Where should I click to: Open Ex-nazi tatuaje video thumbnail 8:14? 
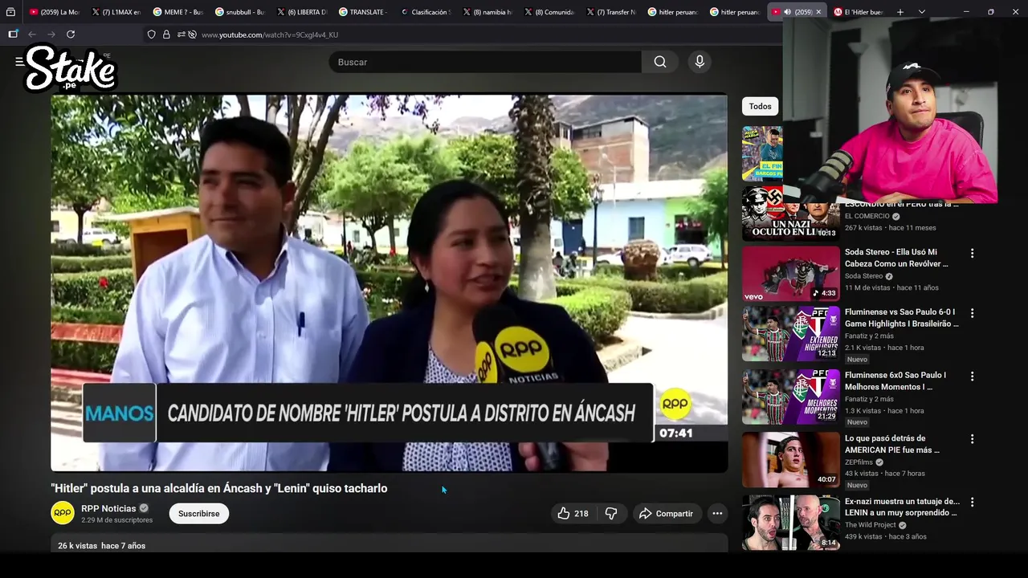coord(790,522)
